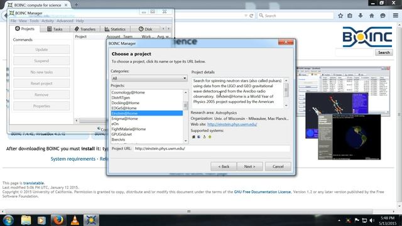Open the Tools menu in BOINC Manager

click(x=34, y=21)
